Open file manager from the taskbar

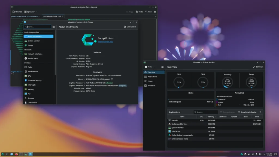coord(11,154)
